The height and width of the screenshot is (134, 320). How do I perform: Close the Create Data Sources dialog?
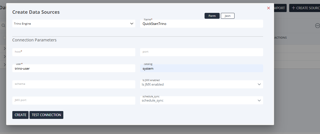click(268, 8)
